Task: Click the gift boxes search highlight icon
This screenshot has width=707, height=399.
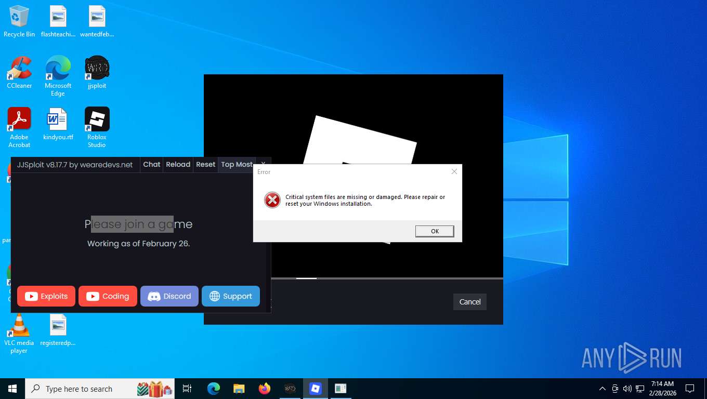Action: tap(154, 389)
